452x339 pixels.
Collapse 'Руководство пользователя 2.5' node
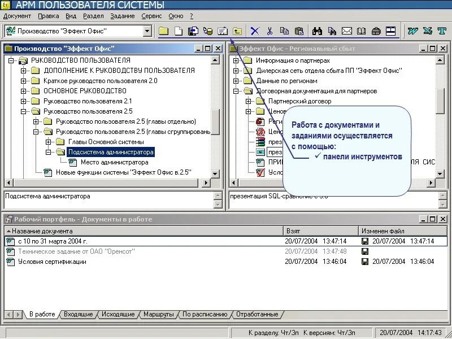point(24,111)
